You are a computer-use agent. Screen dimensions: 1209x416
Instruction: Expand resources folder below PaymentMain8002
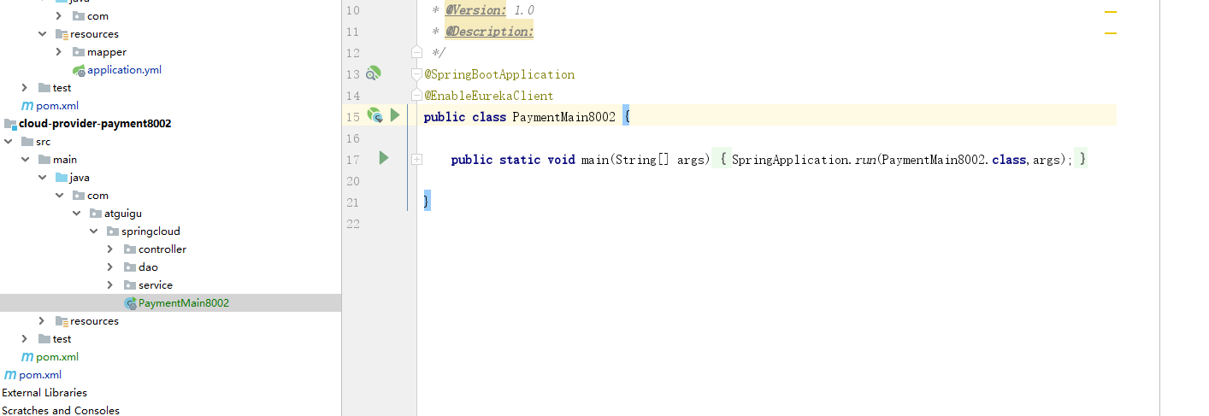tap(42, 320)
